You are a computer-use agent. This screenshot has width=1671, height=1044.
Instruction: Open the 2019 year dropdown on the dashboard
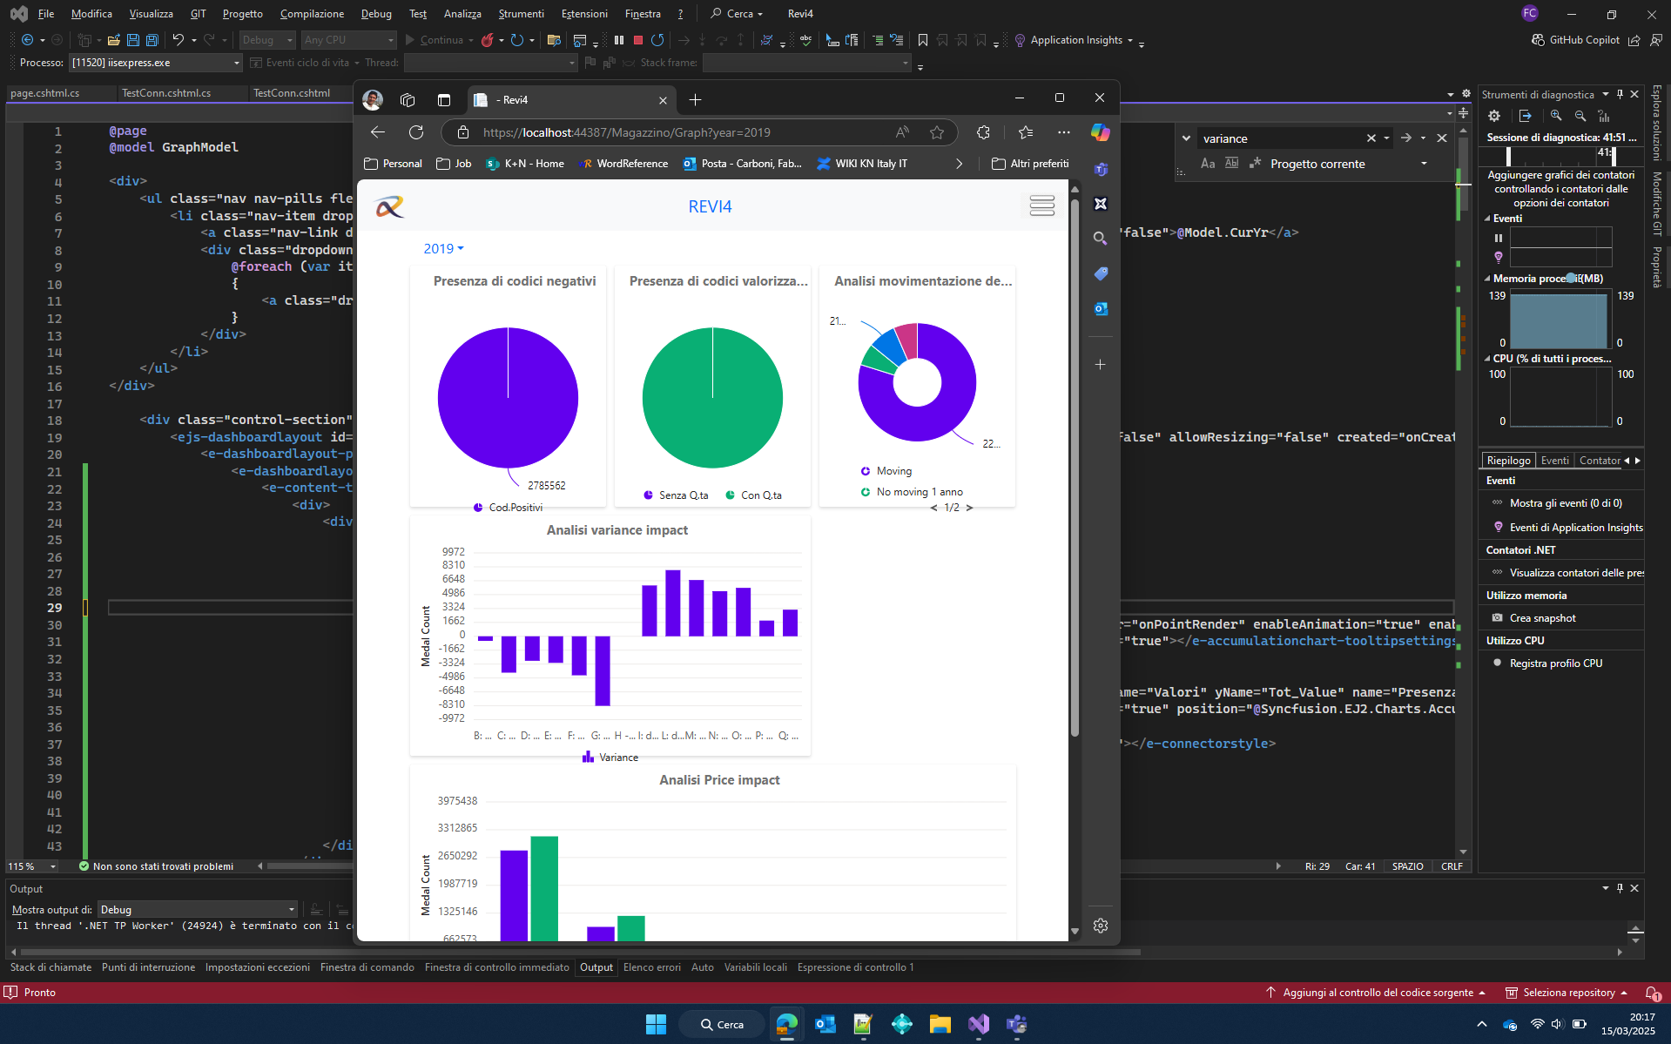[x=442, y=248]
